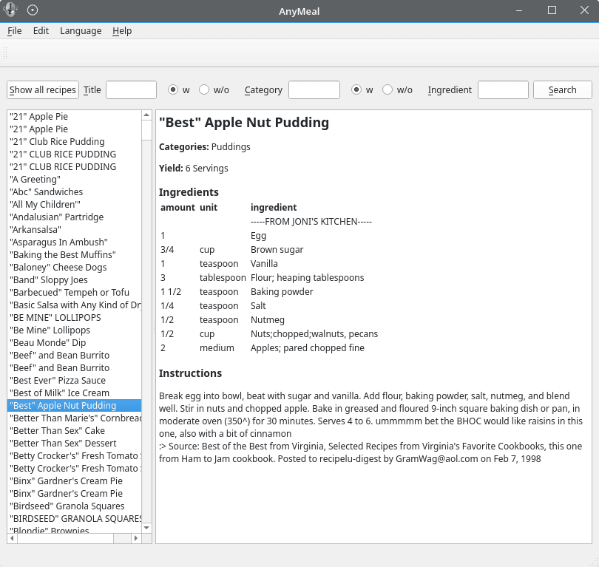
Task: Open the File menu
Action: pos(15,31)
